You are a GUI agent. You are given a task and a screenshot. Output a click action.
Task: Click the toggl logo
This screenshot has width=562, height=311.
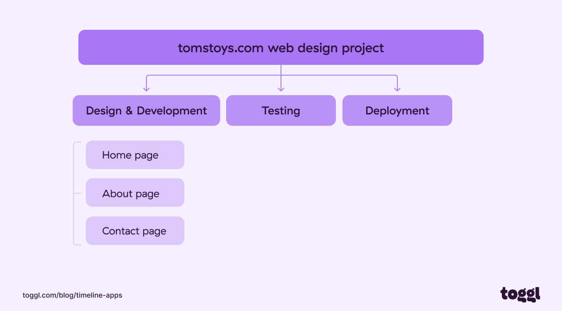point(520,294)
